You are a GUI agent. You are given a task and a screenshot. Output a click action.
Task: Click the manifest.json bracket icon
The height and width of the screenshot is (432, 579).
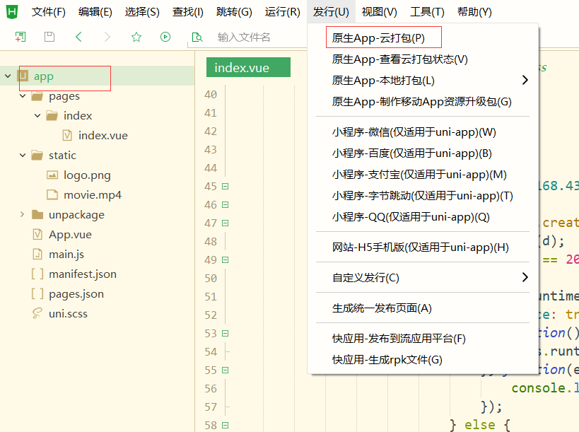coord(37,274)
